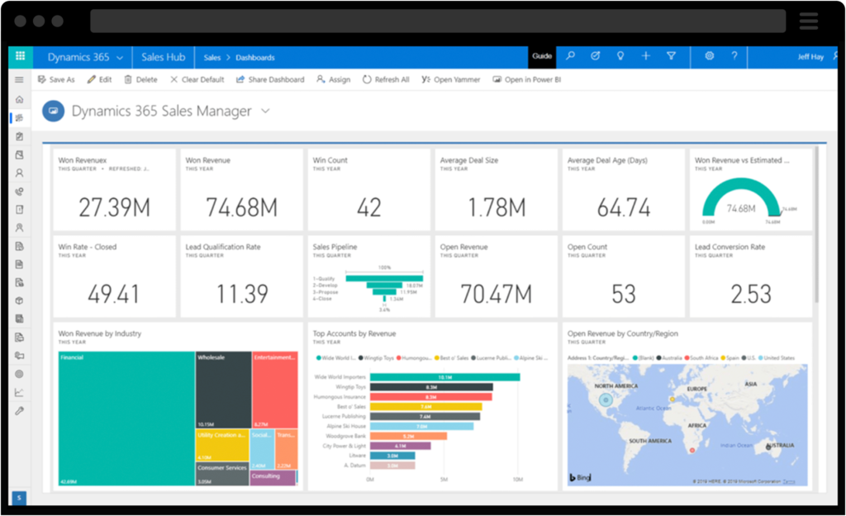Click the browser hamburger menu icon
Image resolution: width=846 pixels, height=516 pixels.
point(809,21)
